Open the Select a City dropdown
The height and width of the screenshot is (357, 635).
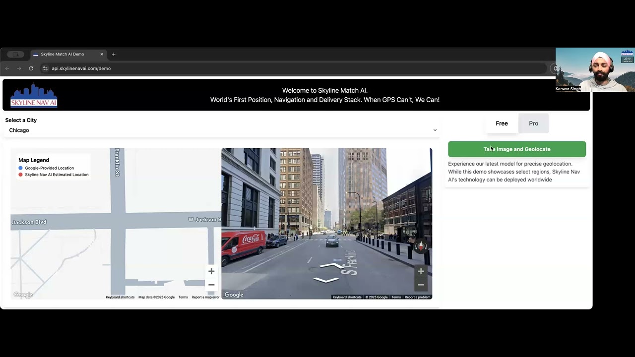(222, 130)
